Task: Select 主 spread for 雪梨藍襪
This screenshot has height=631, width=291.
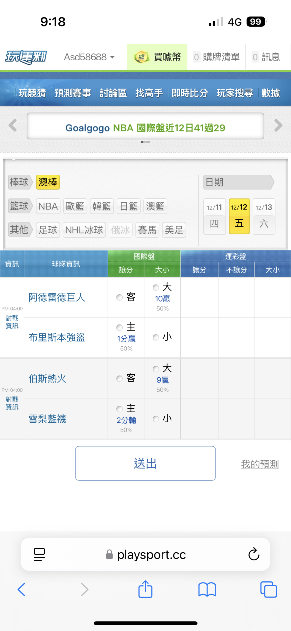Action: point(120,409)
